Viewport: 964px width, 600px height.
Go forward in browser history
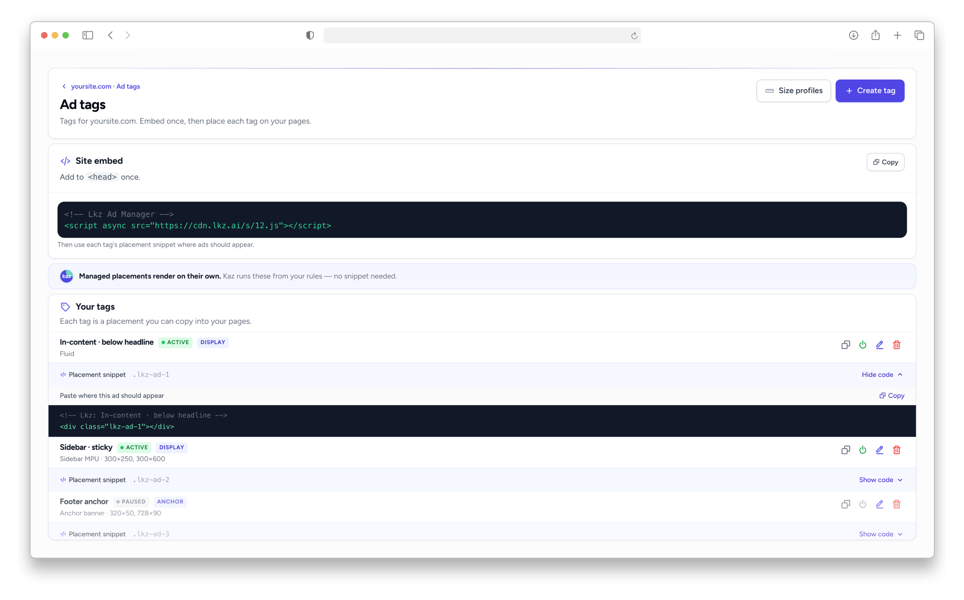(x=128, y=35)
